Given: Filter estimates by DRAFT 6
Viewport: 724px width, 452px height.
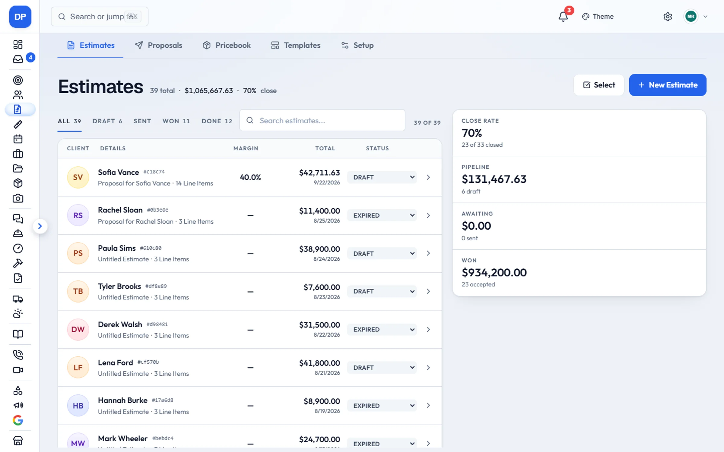Looking at the screenshot, I should 107,121.
